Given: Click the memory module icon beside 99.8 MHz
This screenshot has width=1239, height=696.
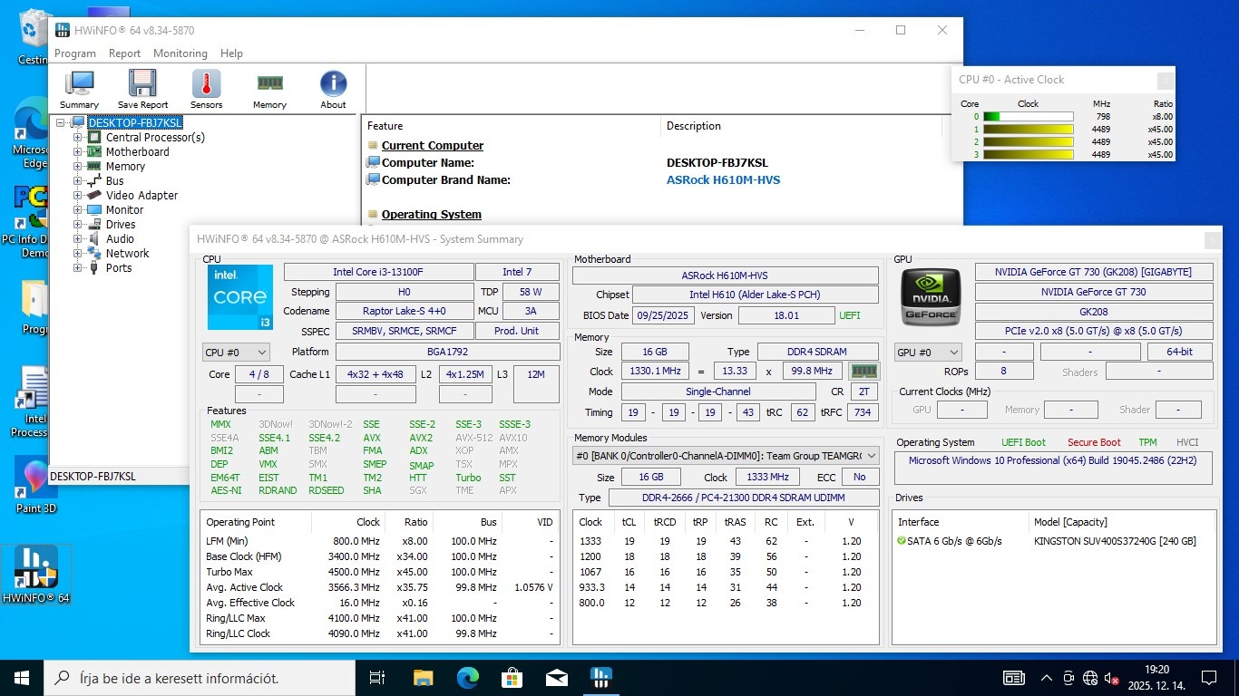Looking at the screenshot, I should (863, 371).
